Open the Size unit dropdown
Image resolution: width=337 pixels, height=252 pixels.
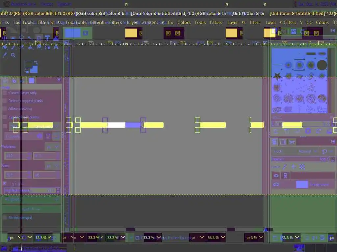(52, 166)
